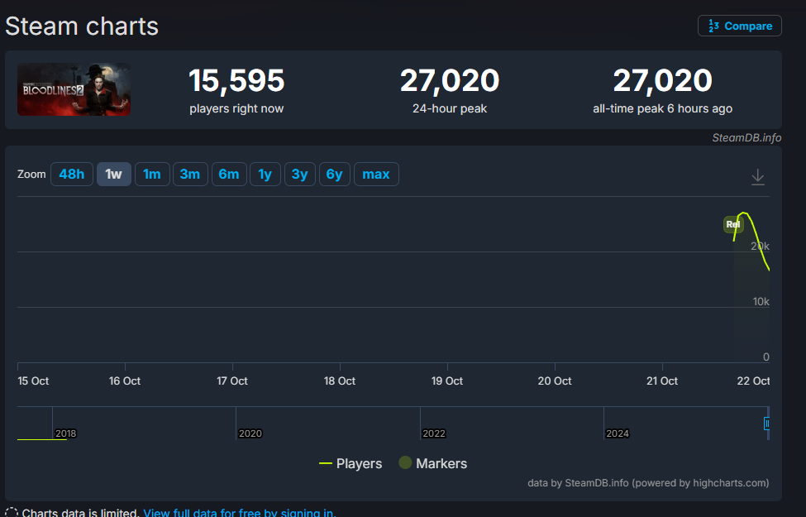Click the Steam charts heading
This screenshot has height=517, width=806.
coord(82,26)
